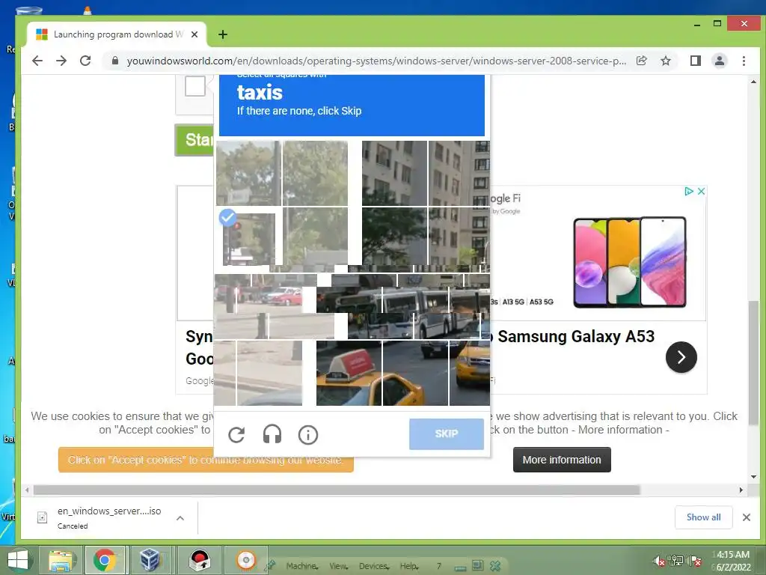Screen dimensions: 766x575
Task: Open the Devices menu
Action: tap(374, 566)
